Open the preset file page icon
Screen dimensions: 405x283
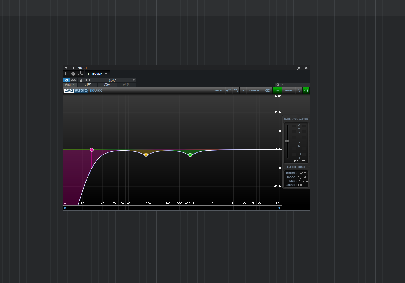81,80
